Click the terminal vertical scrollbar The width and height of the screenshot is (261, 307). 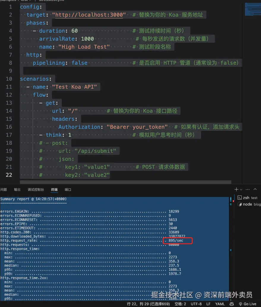click(x=231, y=249)
